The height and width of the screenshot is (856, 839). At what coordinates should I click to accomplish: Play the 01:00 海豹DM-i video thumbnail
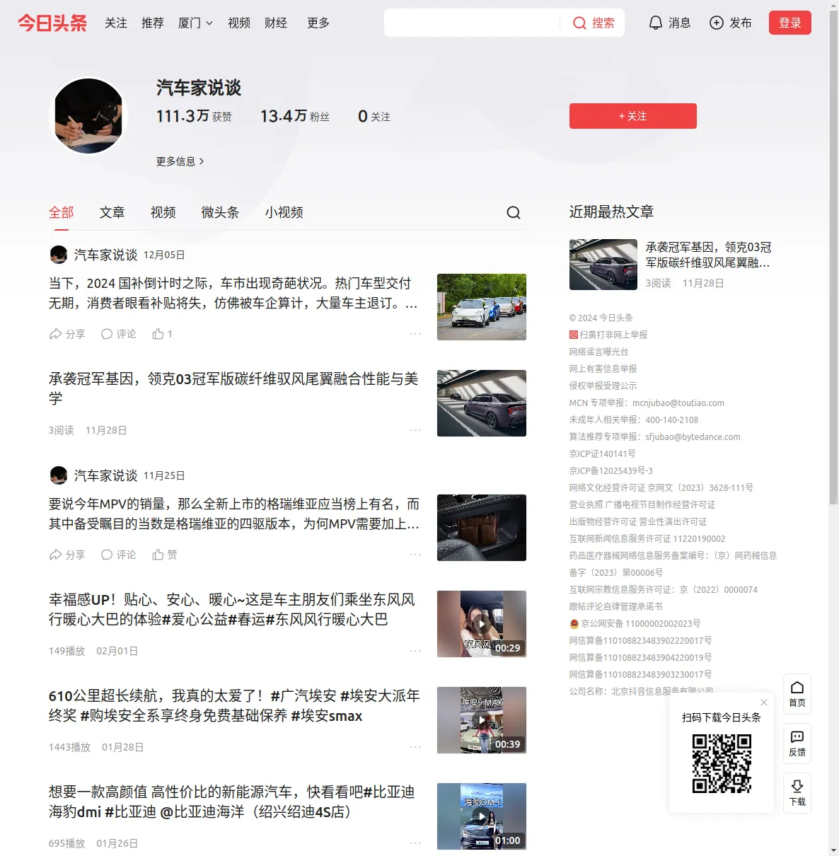(x=482, y=816)
